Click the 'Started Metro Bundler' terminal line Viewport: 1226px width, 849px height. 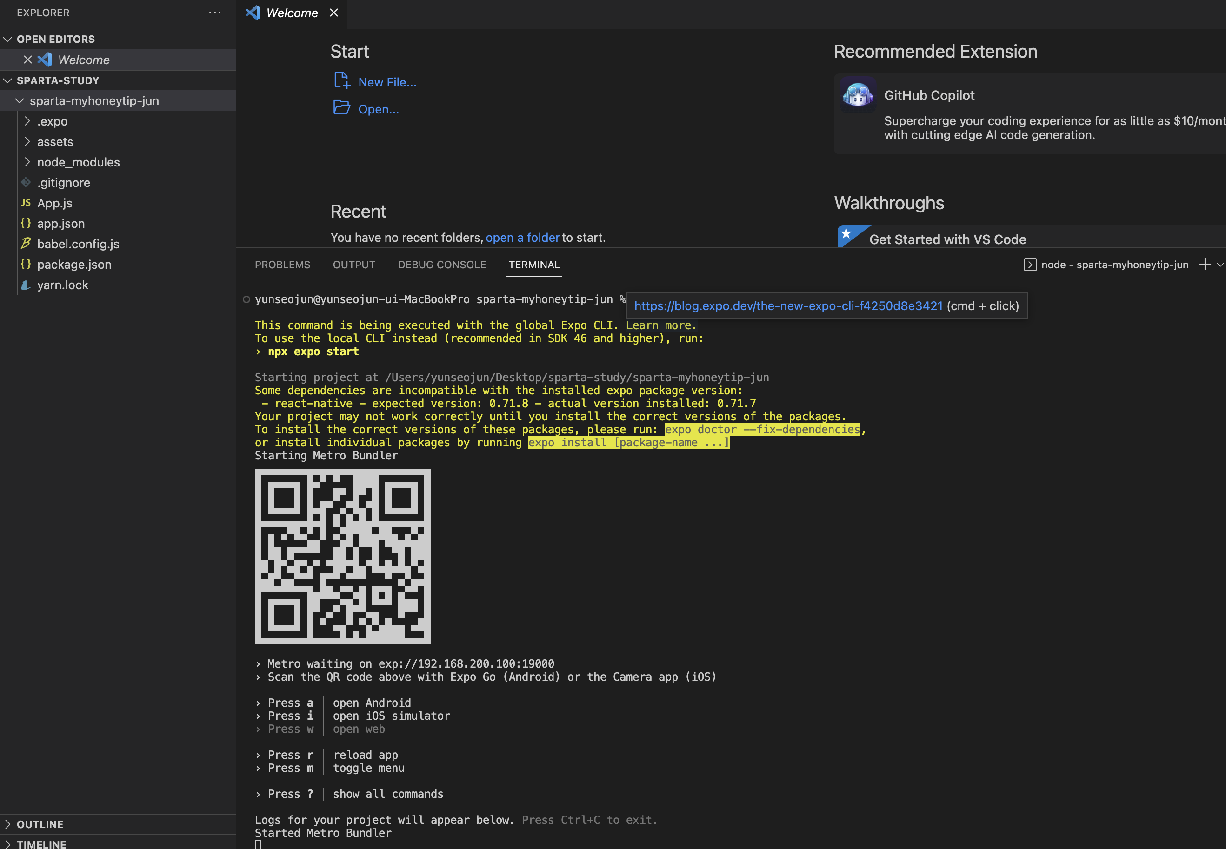point(323,833)
